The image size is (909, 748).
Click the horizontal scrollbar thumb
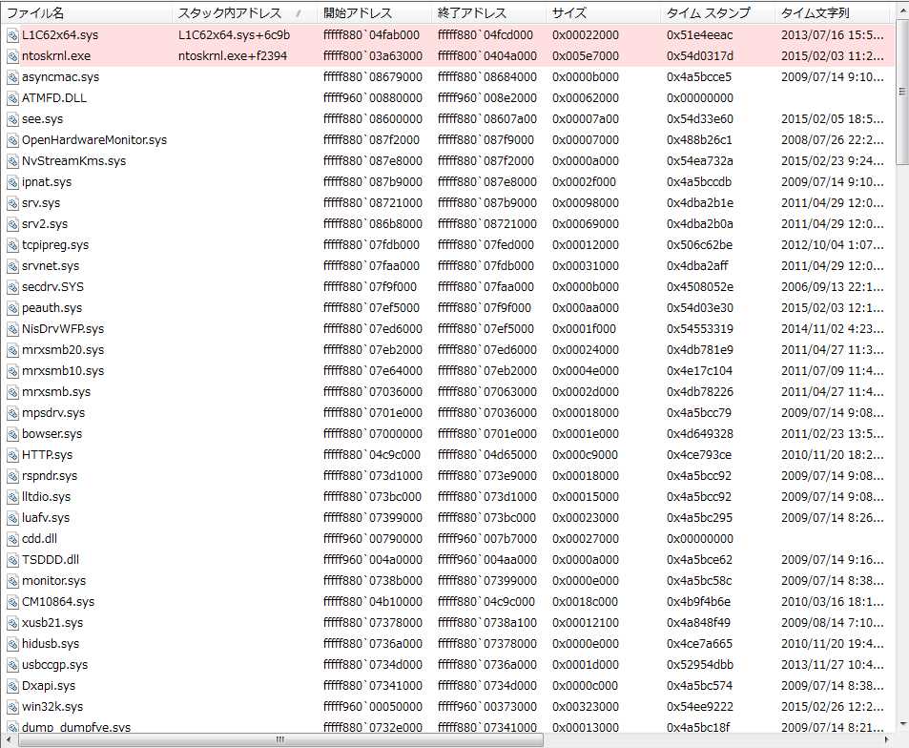pyautogui.click(x=279, y=739)
